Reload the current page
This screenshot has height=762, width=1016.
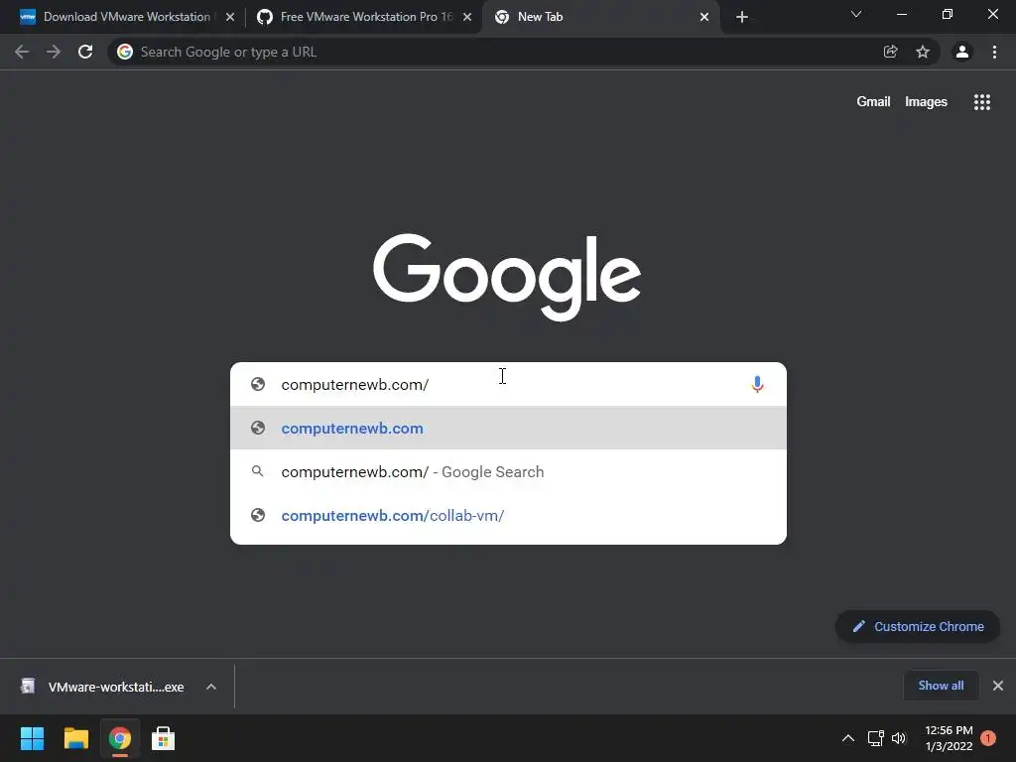[x=85, y=52]
